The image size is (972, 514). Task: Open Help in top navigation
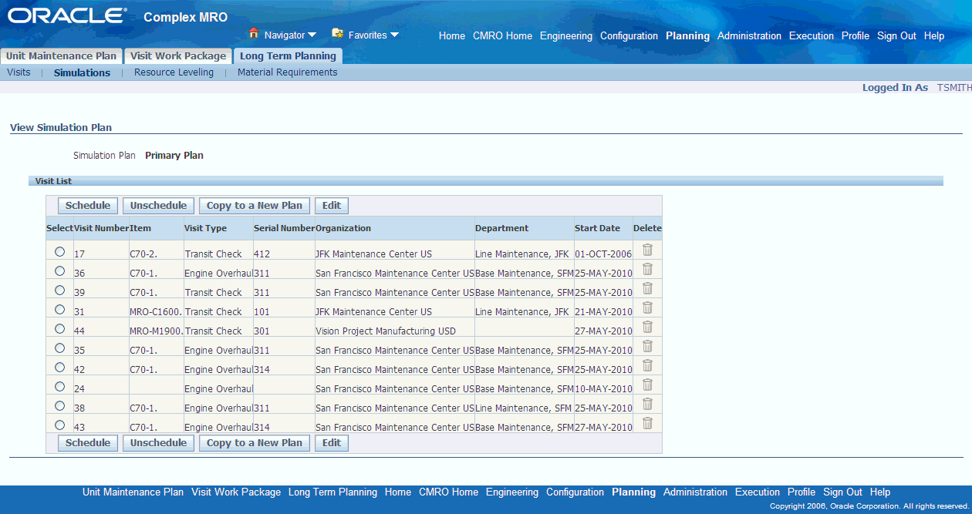pos(934,36)
